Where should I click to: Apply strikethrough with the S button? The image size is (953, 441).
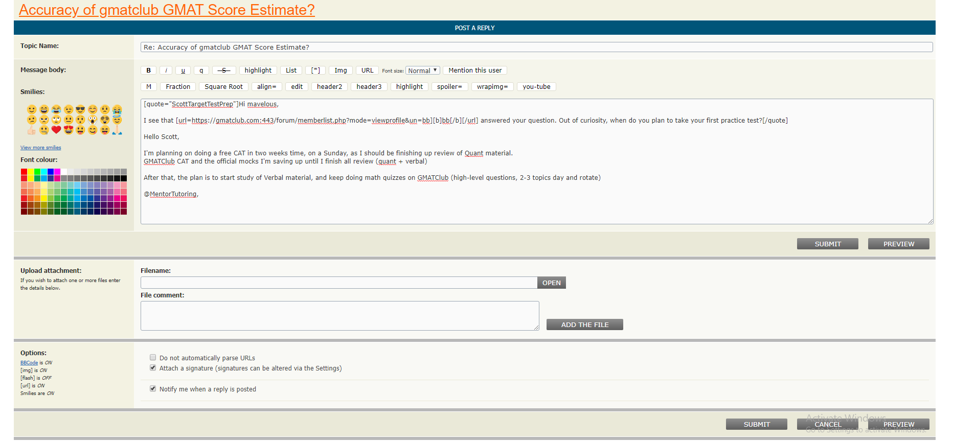point(224,71)
